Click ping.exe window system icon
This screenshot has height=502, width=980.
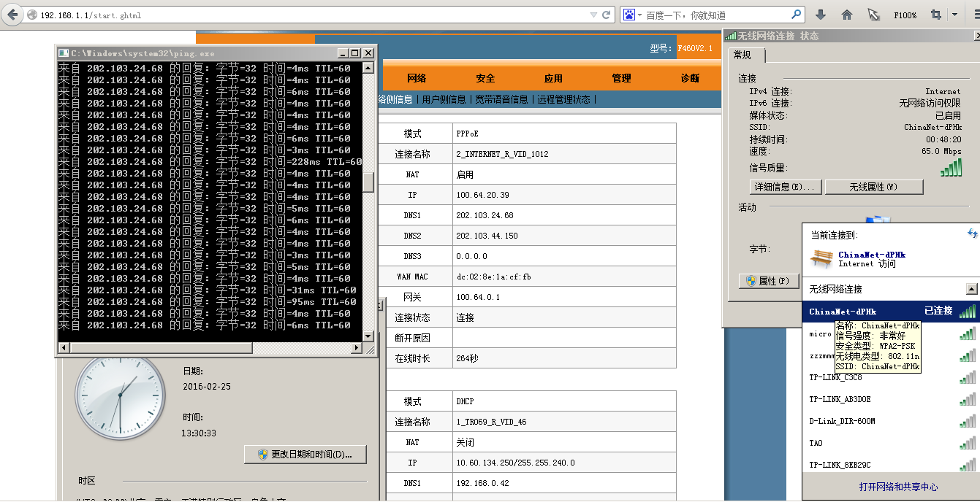64,53
